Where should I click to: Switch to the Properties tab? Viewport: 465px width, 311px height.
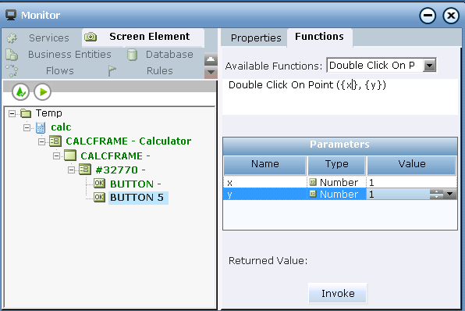[x=256, y=38]
